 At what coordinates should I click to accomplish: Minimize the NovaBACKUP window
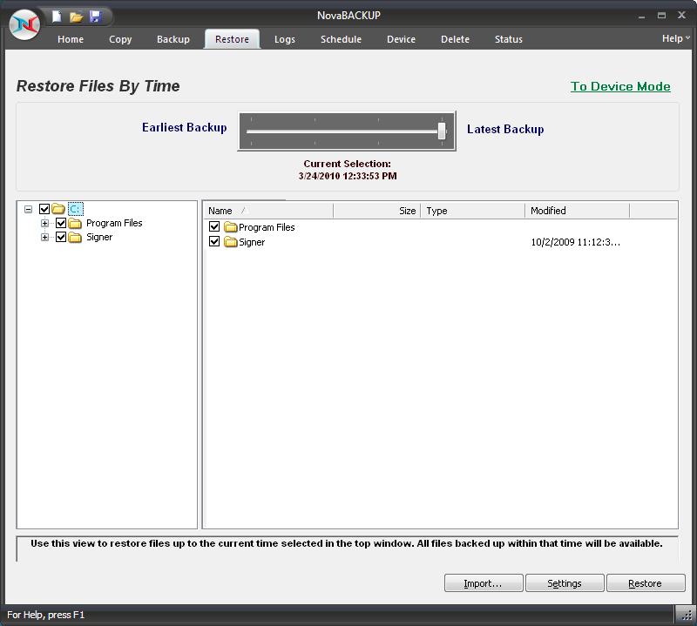pos(641,16)
